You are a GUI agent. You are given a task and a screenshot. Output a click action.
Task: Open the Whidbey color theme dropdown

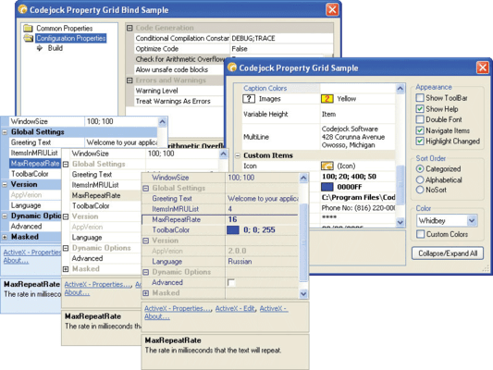pyautogui.click(x=472, y=221)
